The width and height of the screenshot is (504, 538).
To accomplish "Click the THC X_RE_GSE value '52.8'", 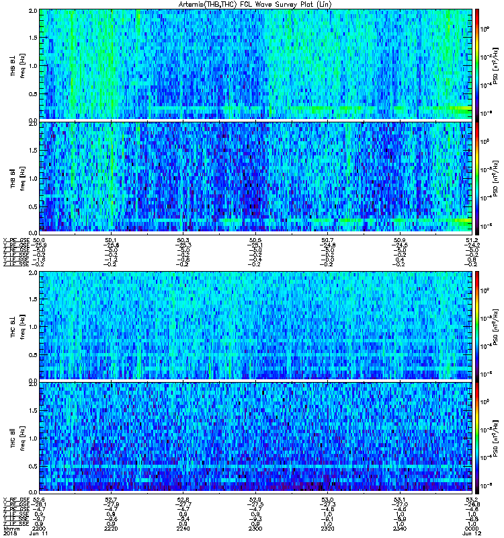I will coord(183,500).
